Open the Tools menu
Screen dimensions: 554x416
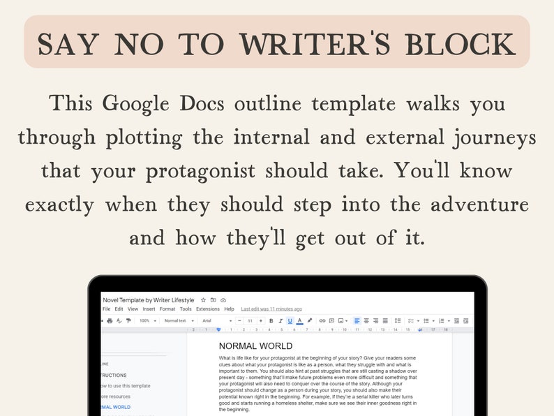point(186,309)
